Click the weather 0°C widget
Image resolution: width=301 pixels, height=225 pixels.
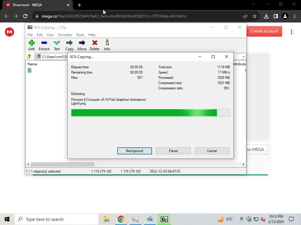[225, 219]
